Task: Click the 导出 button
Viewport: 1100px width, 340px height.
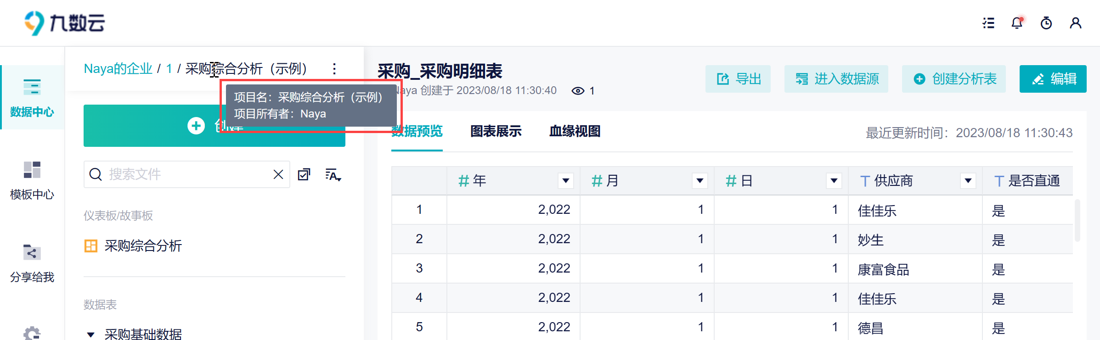Action: (738, 79)
